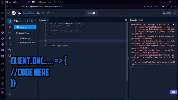Open the browser tab search icon
Viewport: 178px width, 100px height.
pos(160,2)
